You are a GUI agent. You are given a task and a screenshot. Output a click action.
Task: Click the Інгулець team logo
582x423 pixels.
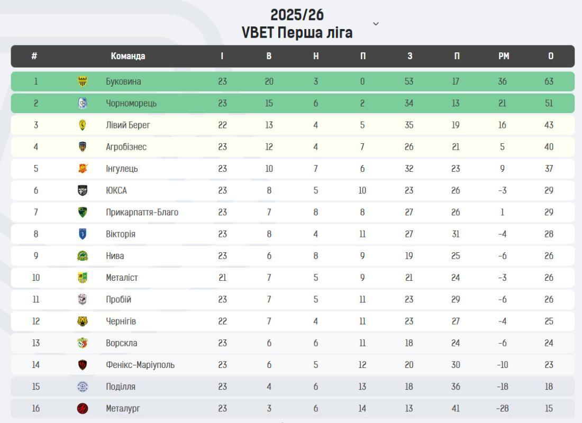[x=83, y=169]
